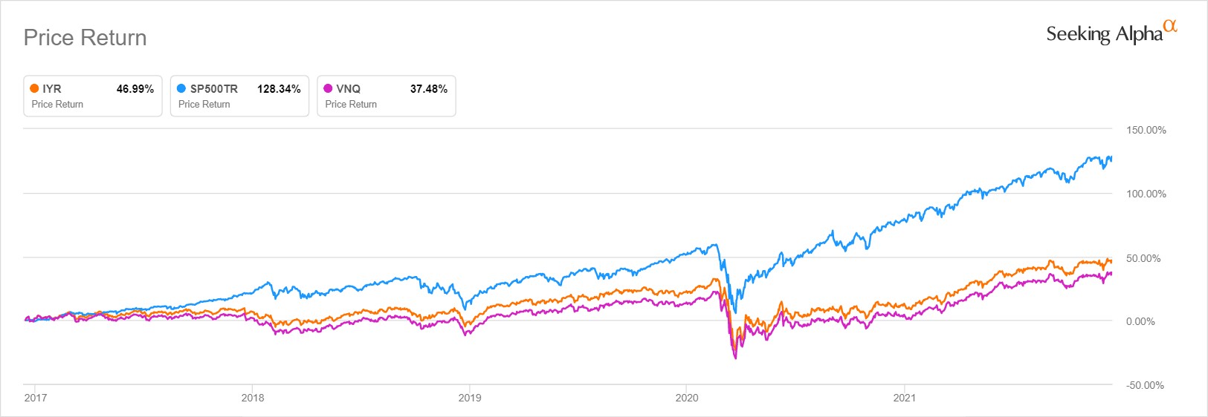The width and height of the screenshot is (1208, 417).
Task: Select the VNQ ticker label
Action: 349,89
